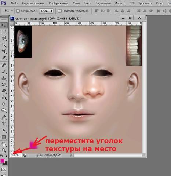
Task: Select the Polygonal Lasso tool
Action: click(4, 38)
